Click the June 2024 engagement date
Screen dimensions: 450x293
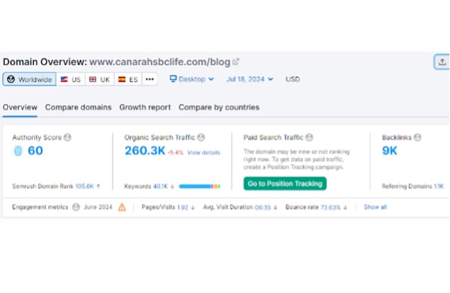(x=98, y=207)
